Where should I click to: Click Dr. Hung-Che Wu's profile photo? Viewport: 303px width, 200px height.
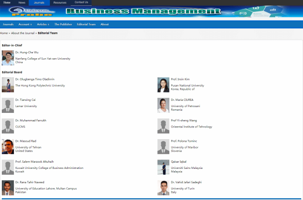8,58
